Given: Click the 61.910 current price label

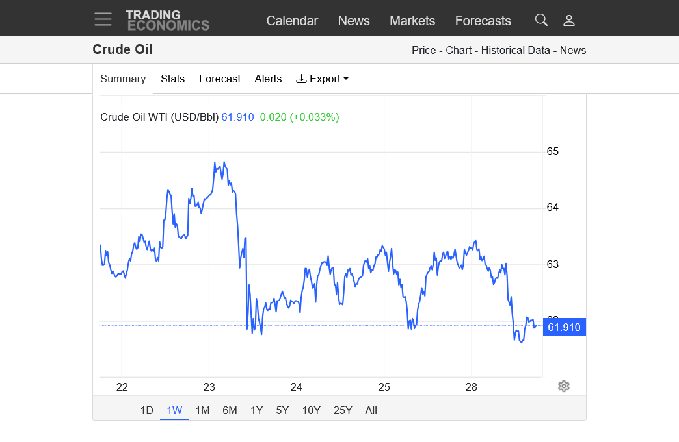Looking at the screenshot, I should [564, 327].
